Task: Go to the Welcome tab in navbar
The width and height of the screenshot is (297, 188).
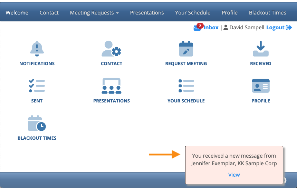Action: click(17, 13)
